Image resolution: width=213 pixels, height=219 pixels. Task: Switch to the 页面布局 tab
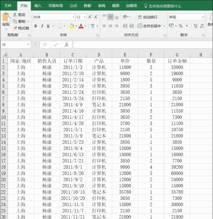[x=56, y=6]
